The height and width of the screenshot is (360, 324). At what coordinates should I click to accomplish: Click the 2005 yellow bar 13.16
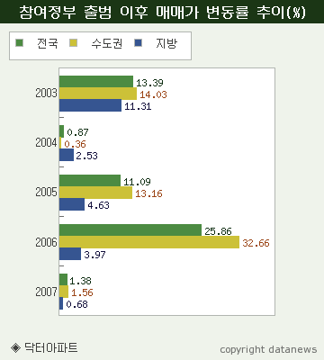point(95,193)
